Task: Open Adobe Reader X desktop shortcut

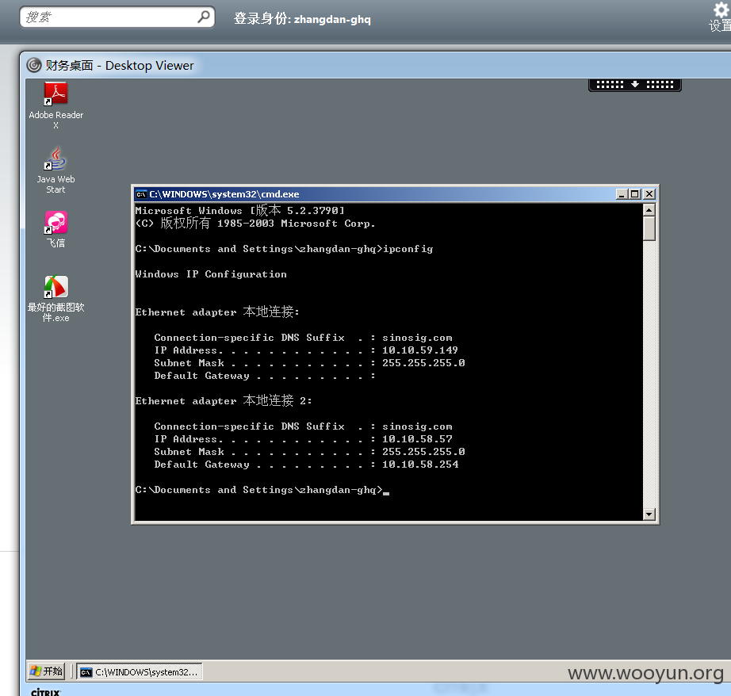Action: (x=56, y=105)
